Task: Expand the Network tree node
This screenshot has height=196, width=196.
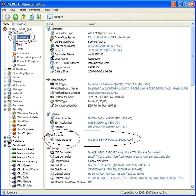Action: 5,93
